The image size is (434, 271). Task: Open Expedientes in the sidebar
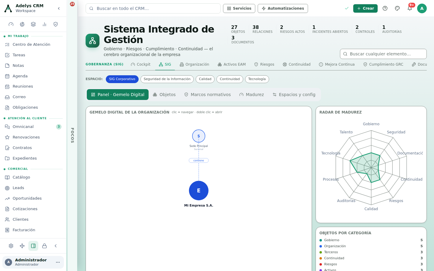33,158
